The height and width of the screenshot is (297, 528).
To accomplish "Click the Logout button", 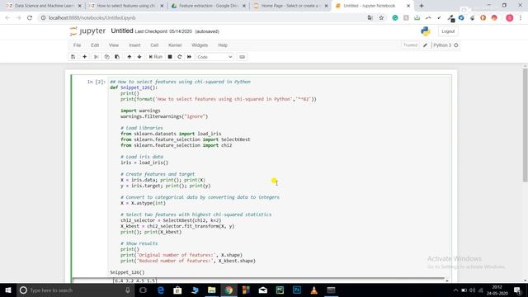I will pos(448,31).
